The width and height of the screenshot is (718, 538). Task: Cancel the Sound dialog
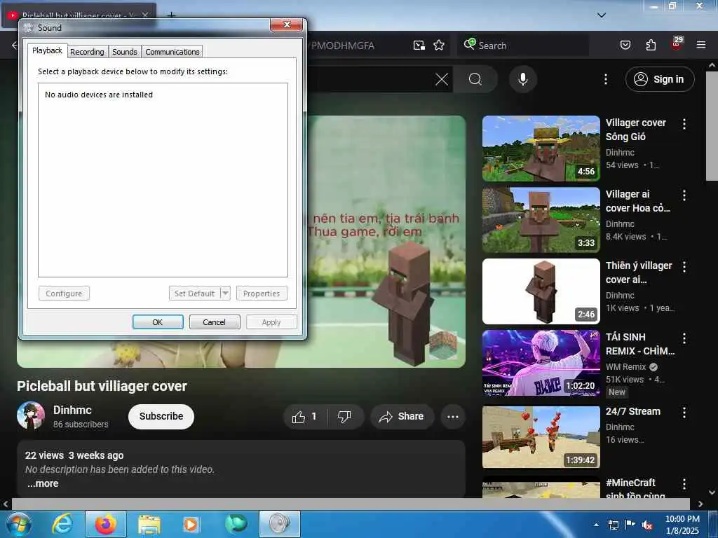tap(215, 322)
